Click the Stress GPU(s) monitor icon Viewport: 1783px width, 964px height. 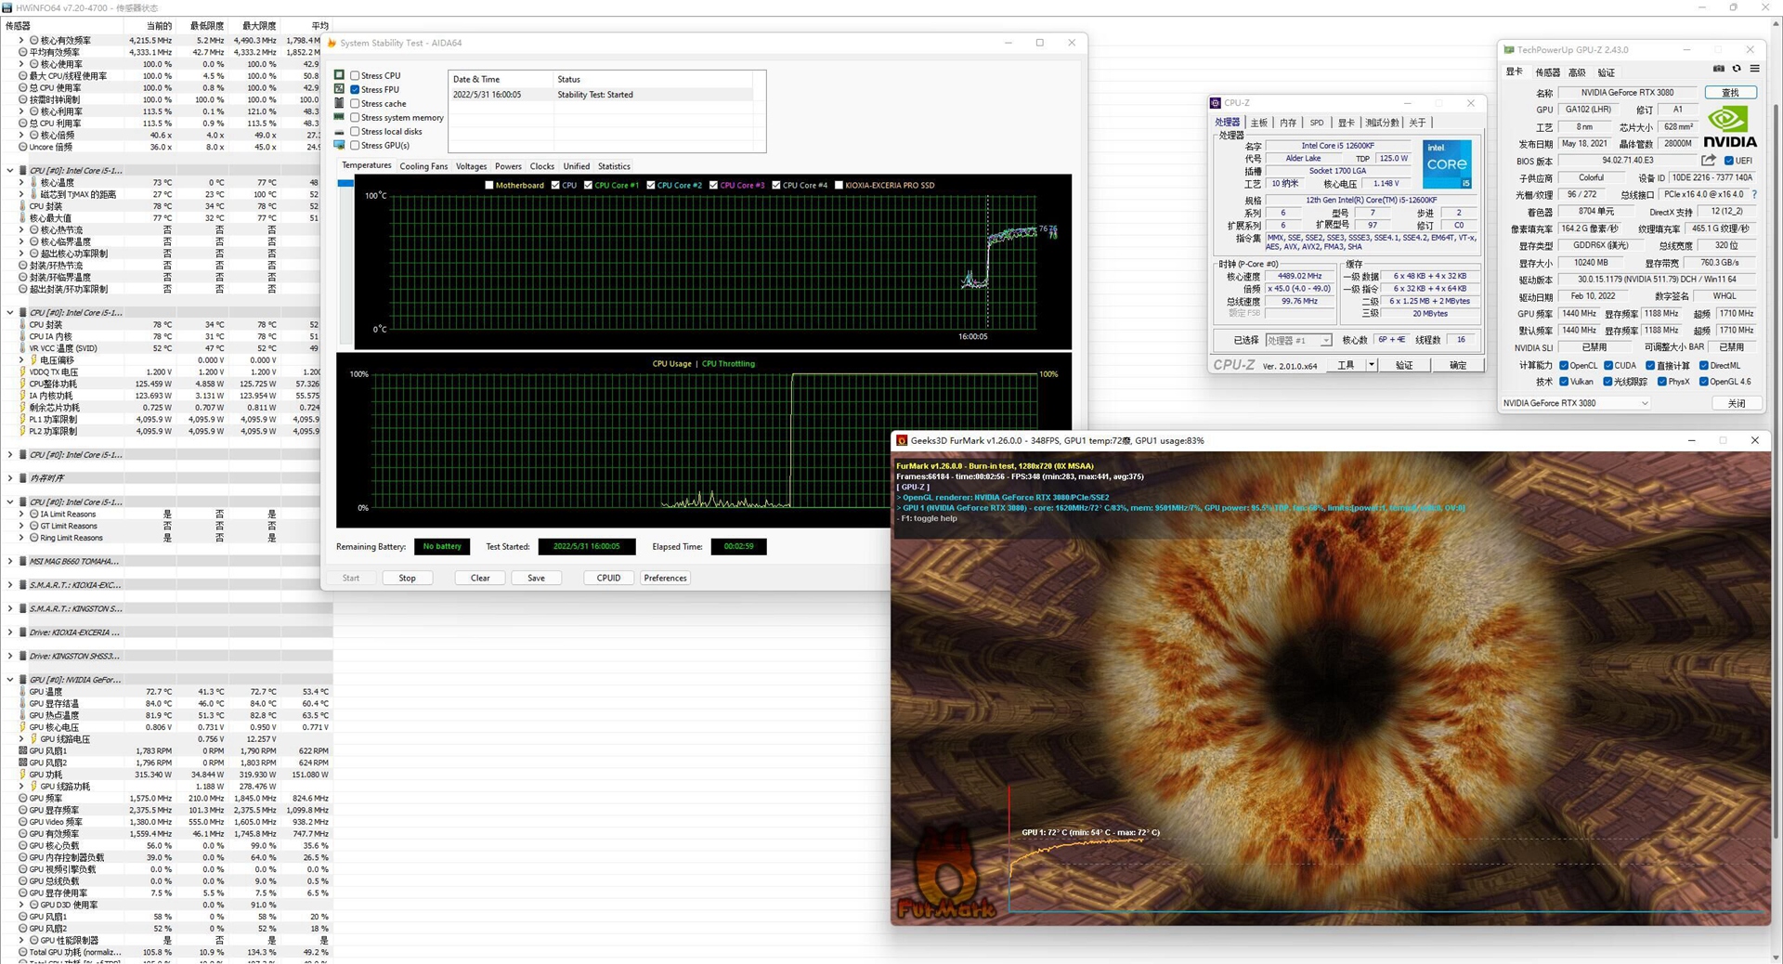click(x=340, y=145)
